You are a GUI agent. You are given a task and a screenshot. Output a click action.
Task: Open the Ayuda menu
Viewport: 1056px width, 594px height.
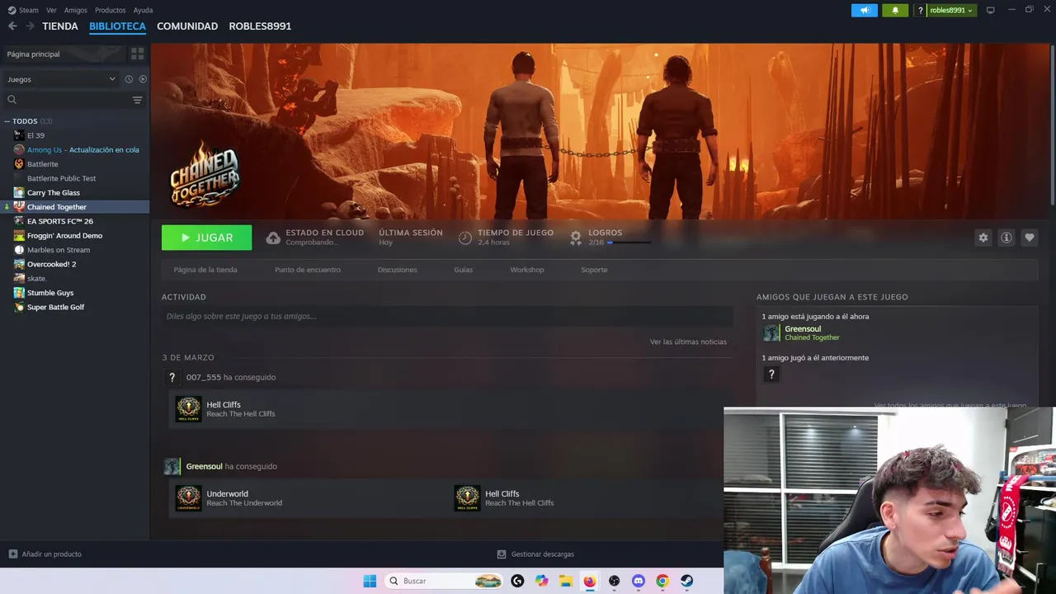(143, 10)
